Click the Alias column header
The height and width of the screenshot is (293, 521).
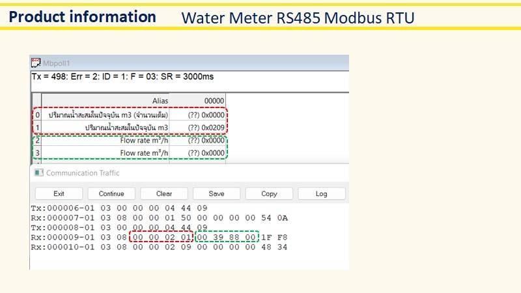click(x=106, y=101)
